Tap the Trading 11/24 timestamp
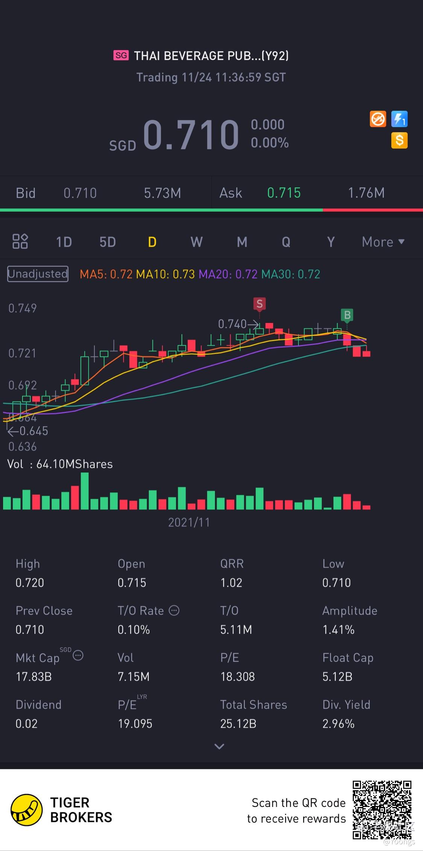 coord(211,77)
